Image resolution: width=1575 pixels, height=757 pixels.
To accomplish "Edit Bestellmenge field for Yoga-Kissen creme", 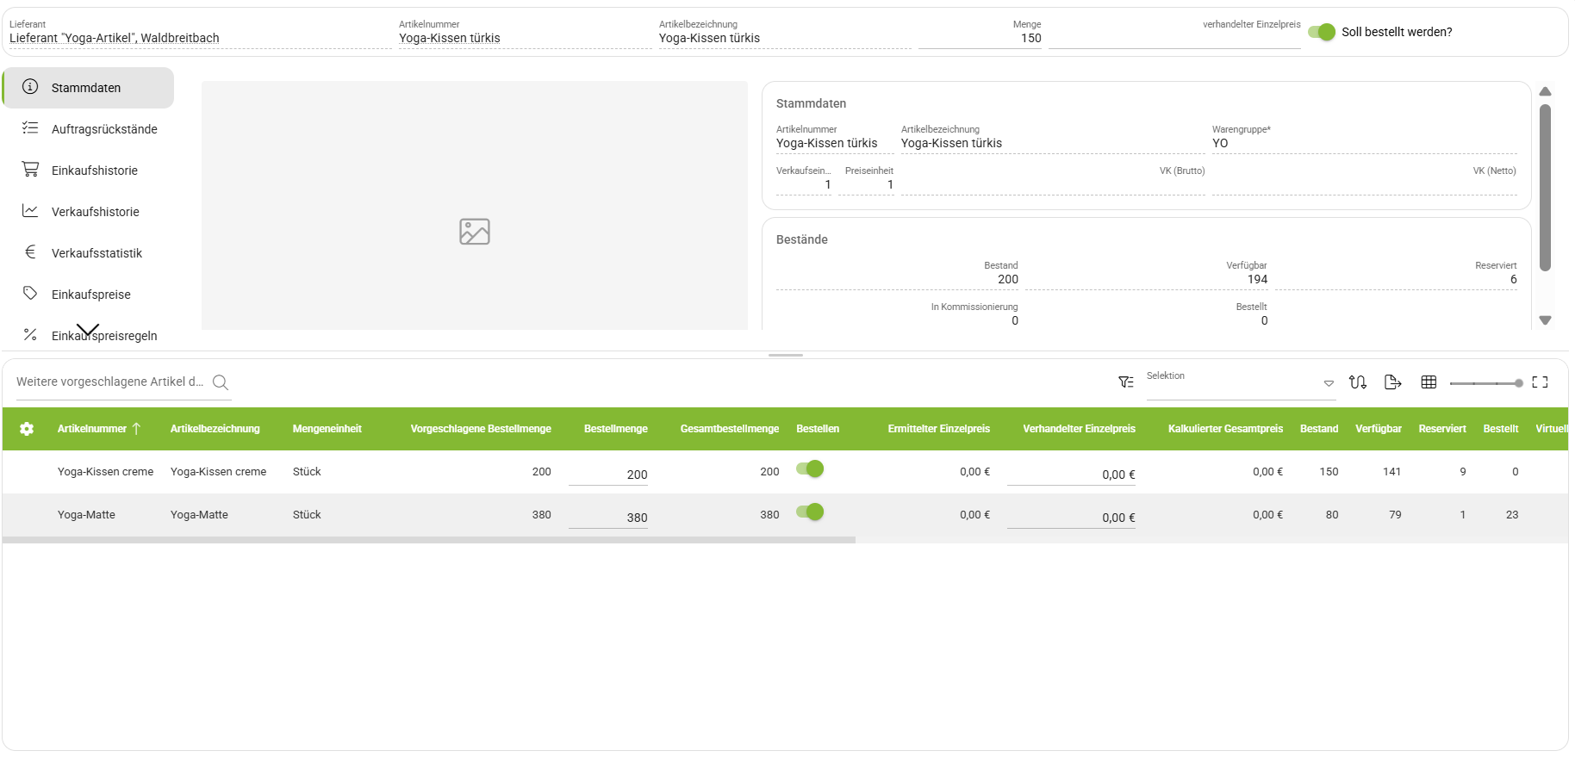I will pos(608,475).
